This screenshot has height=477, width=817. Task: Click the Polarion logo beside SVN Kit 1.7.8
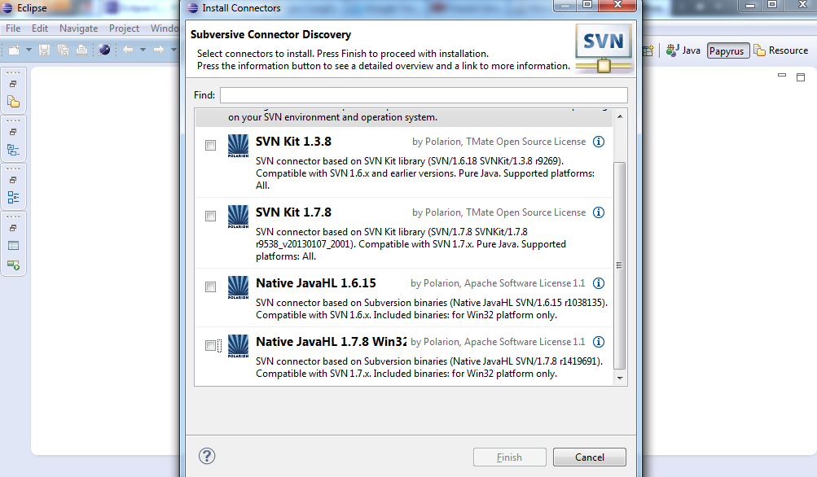point(238,217)
